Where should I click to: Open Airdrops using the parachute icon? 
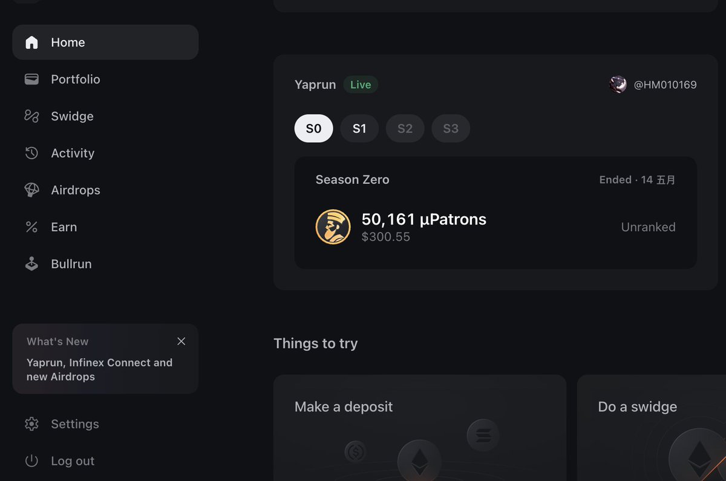[31, 190]
